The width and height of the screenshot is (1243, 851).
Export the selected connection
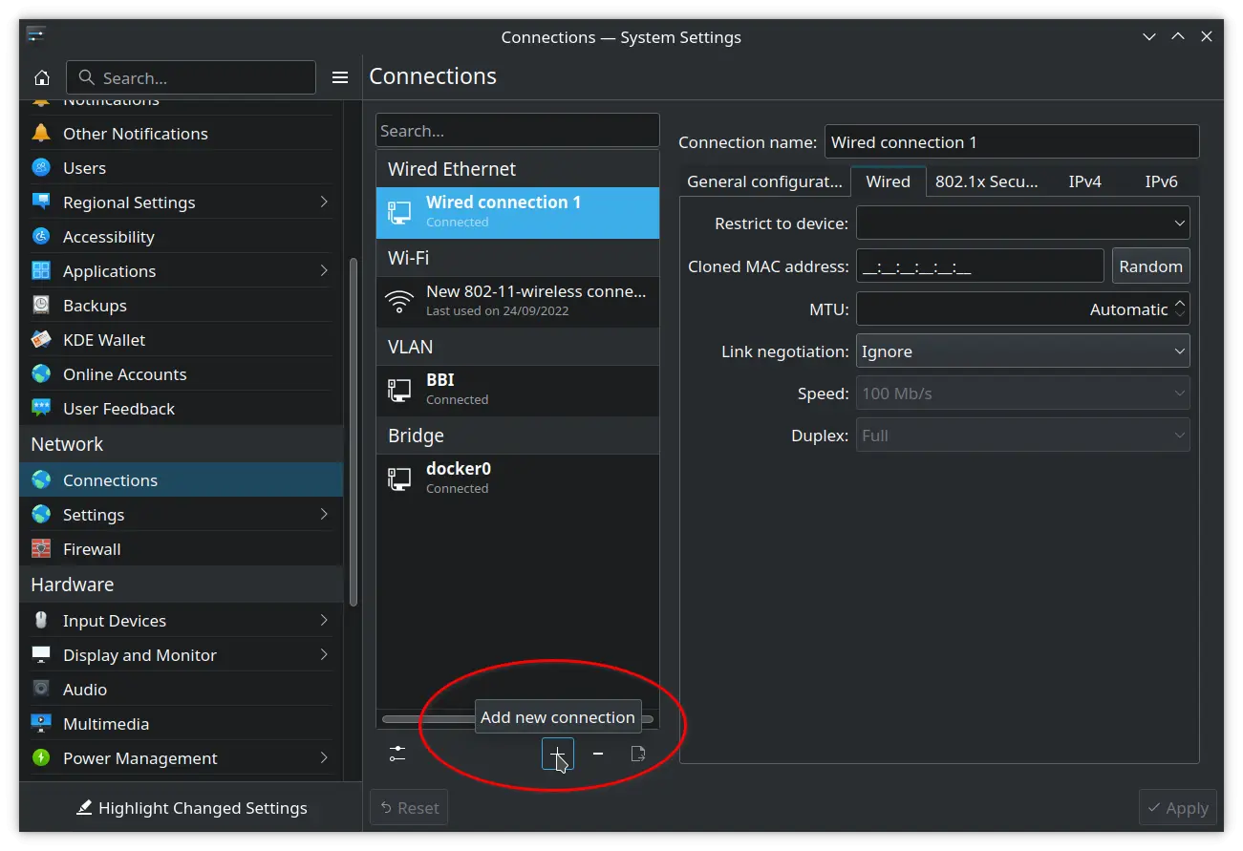(638, 755)
